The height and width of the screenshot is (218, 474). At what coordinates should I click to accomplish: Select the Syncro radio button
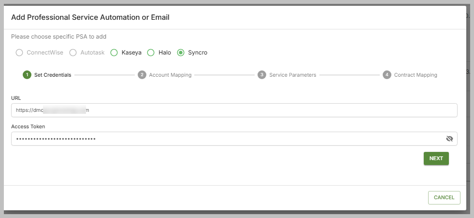[181, 53]
